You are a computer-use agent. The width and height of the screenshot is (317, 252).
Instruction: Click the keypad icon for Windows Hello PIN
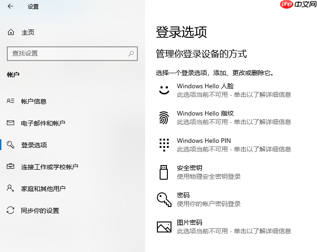coord(164,145)
